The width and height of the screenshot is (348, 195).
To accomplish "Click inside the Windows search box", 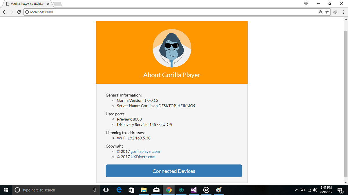I will (x=55, y=190).
